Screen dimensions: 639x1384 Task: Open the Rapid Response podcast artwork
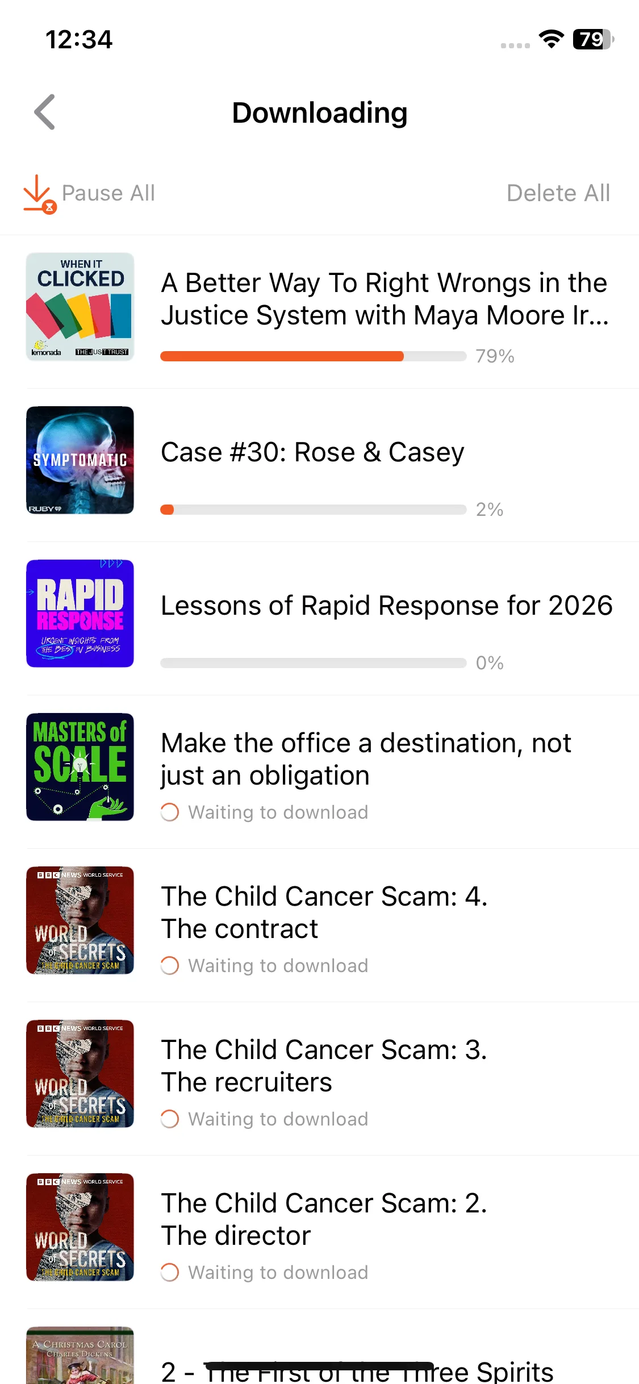point(80,614)
